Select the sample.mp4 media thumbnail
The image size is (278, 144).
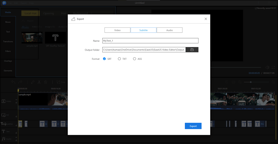32,38
